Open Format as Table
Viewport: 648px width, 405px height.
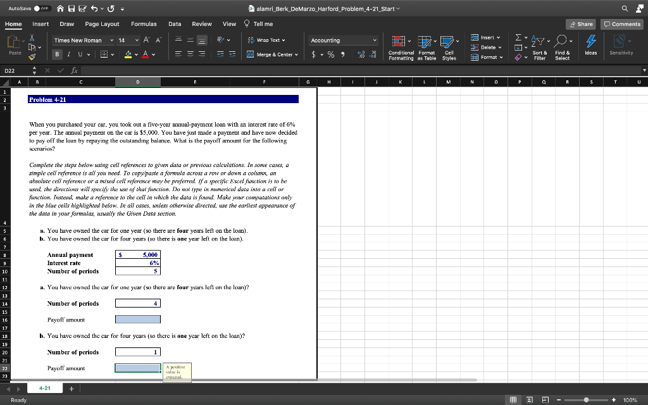click(427, 48)
